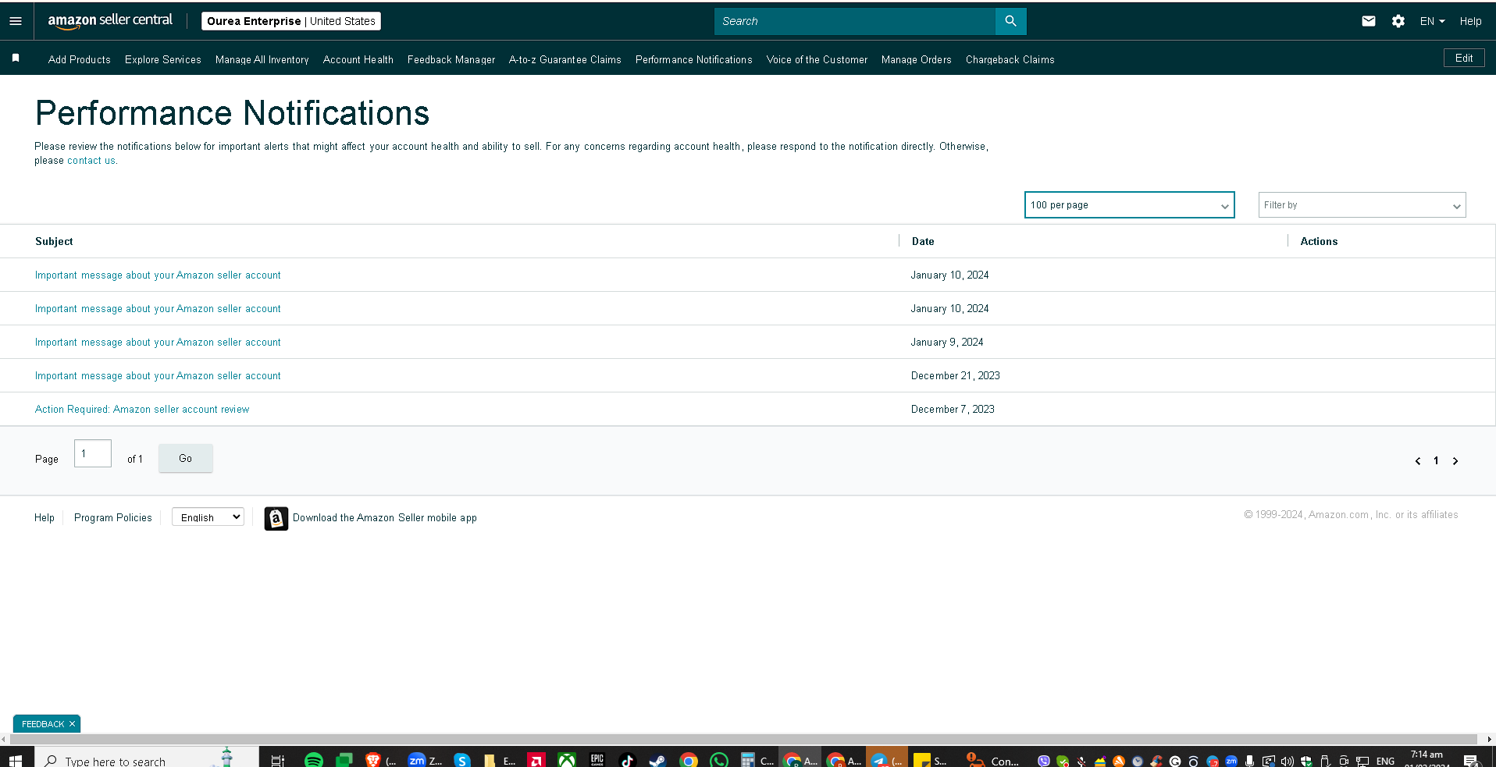
Task: Open the Ourea Enterprise account switcher
Action: [x=291, y=21]
